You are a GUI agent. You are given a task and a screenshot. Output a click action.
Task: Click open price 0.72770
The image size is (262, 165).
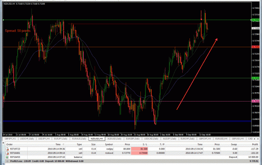[x=126, y=153]
